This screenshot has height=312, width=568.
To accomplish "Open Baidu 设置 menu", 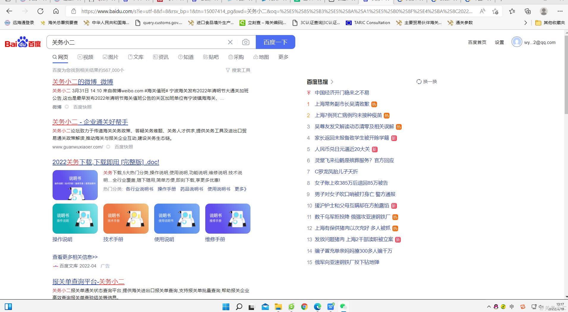I will point(499,42).
